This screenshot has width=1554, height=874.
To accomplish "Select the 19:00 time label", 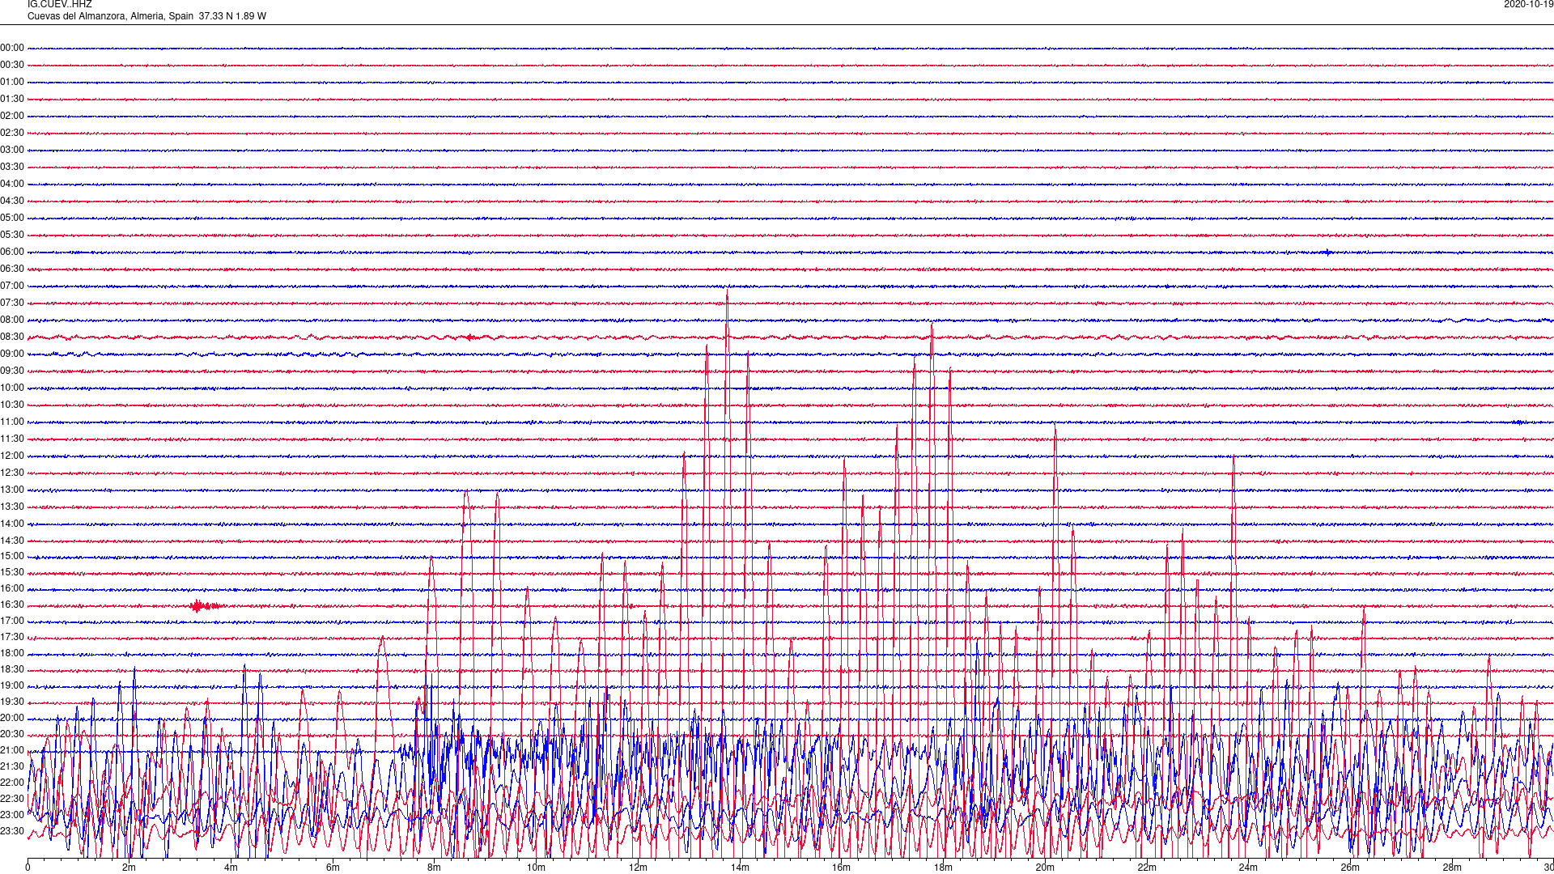I will coord(12,685).
